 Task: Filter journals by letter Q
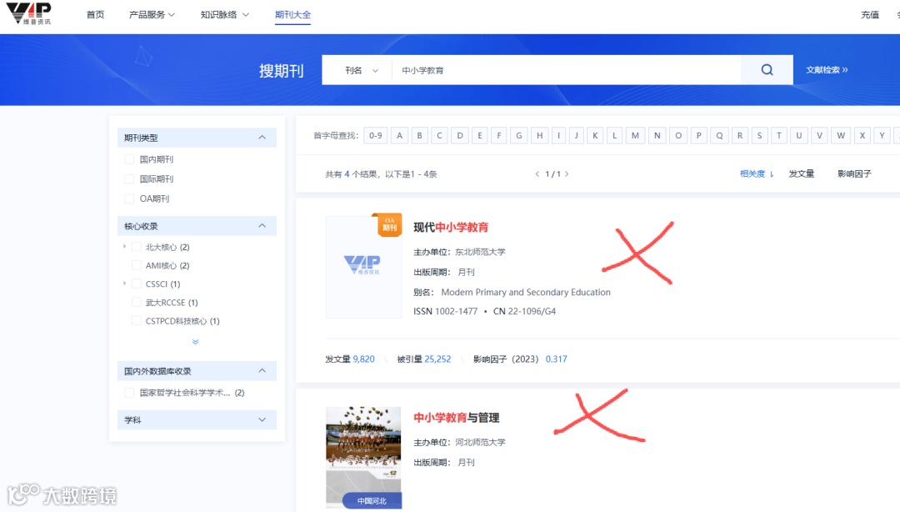pos(719,136)
